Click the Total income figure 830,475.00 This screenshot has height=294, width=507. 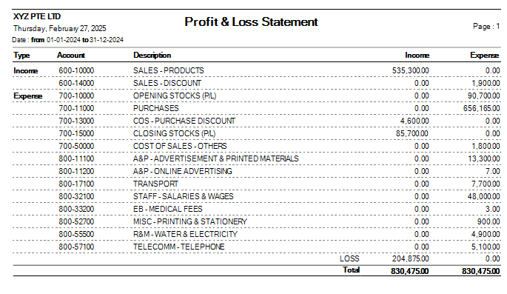[x=410, y=271]
